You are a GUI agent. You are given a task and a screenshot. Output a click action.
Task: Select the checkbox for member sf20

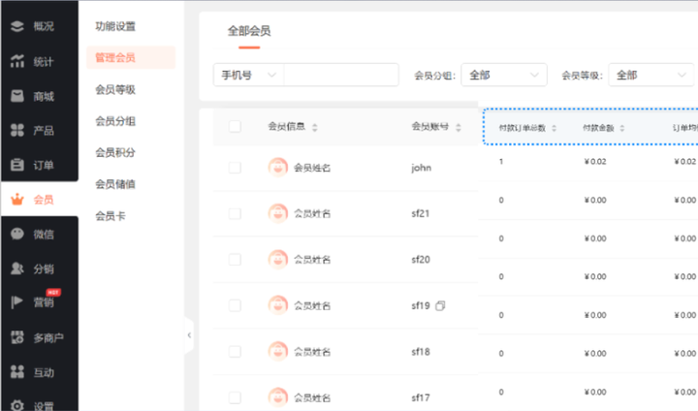[x=235, y=260]
